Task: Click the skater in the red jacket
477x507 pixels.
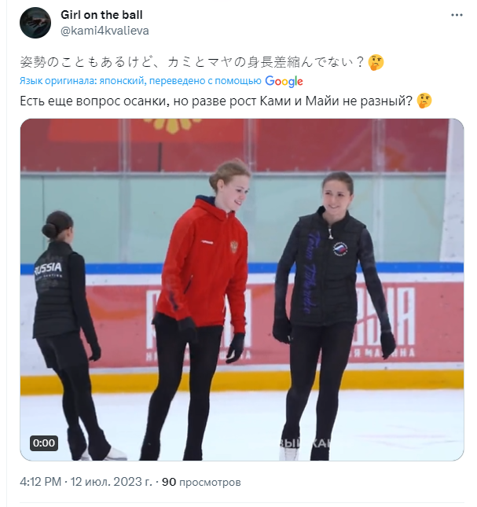Action: tap(202, 309)
